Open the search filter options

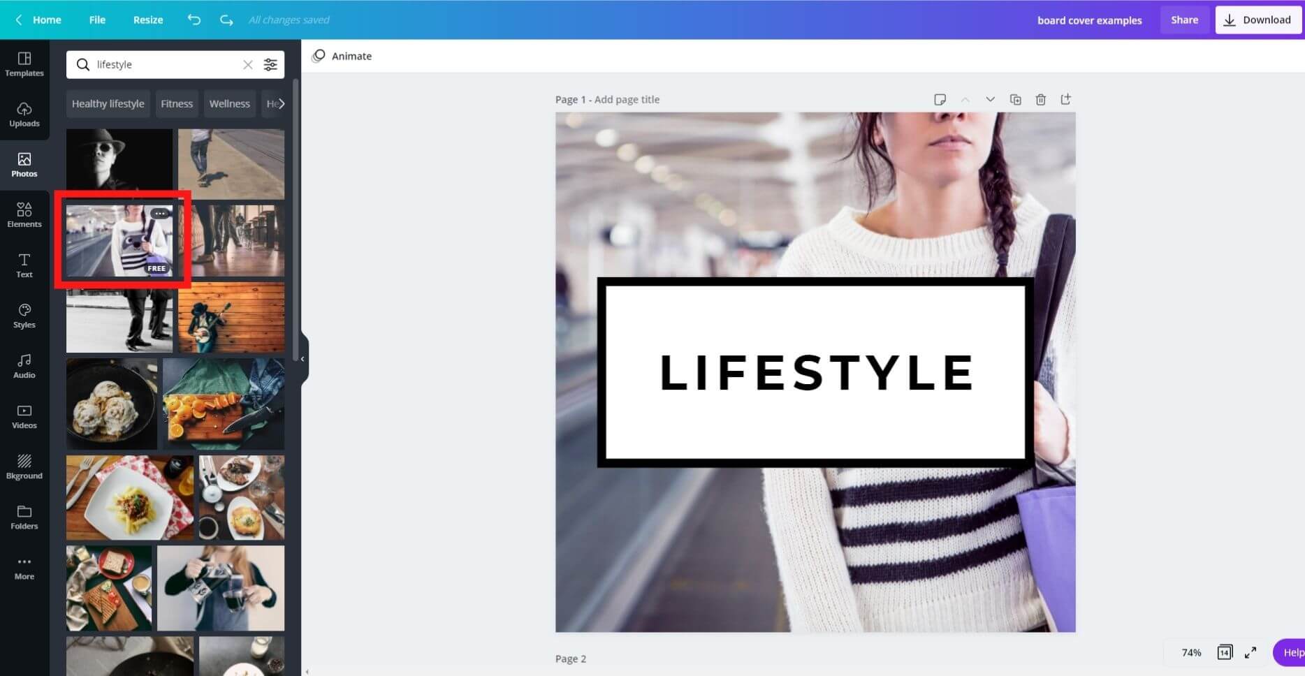tap(271, 64)
